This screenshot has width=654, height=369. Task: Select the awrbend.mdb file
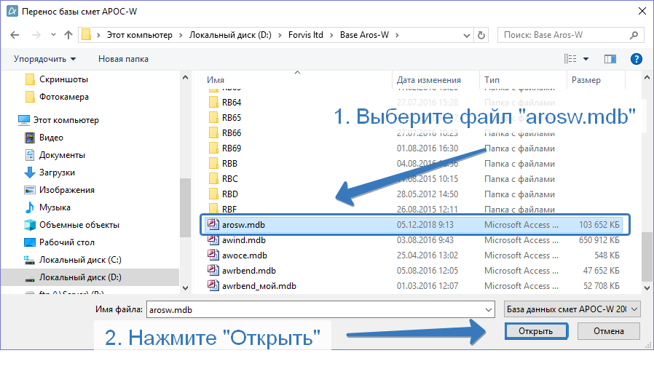pos(248,271)
